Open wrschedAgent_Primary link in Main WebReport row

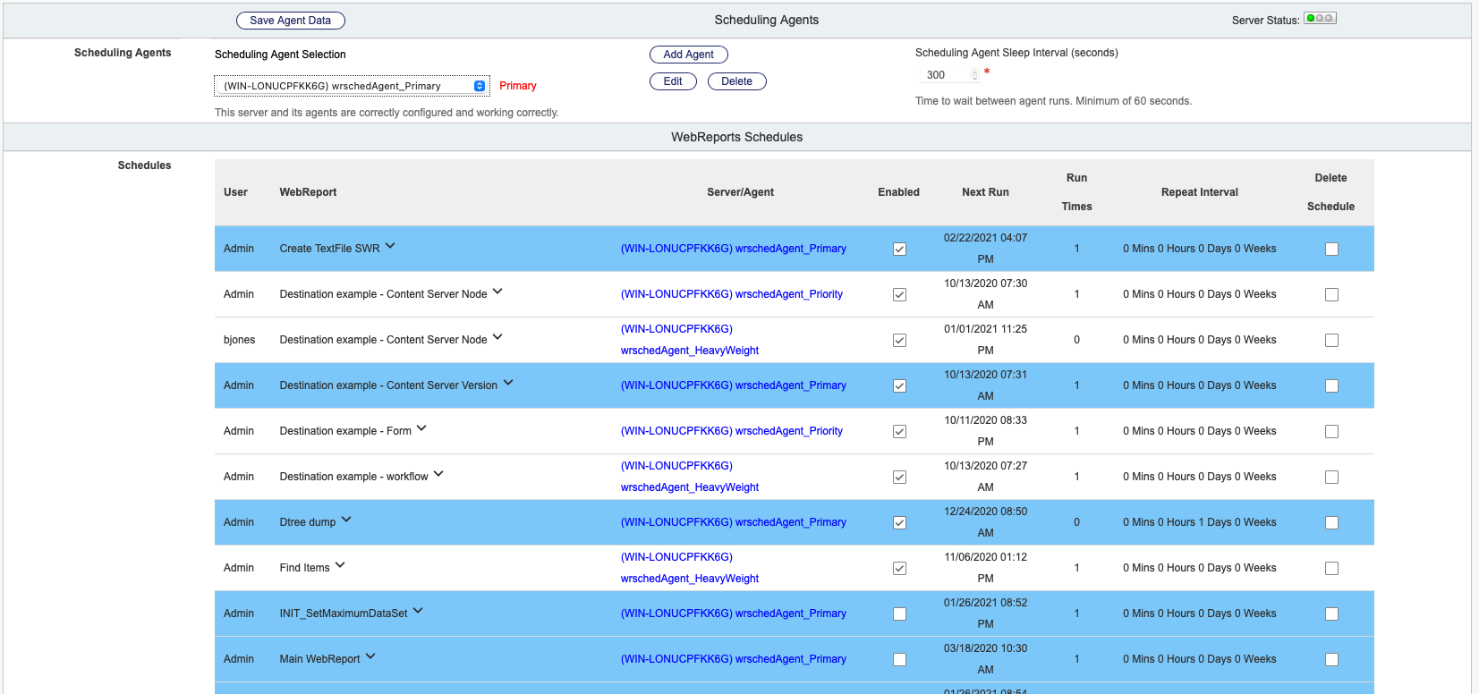pyautogui.click(x=734, y=659)
